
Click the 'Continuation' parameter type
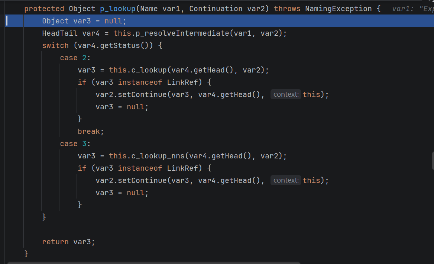(x=216, y=9)
